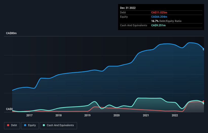Click the 2021 x-axis year label
This screenshot has height=133, width=208.
pyautogui.click(x=146, y=115)
